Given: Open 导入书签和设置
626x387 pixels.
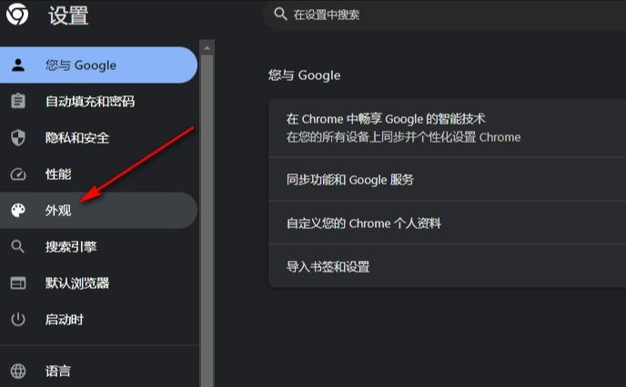Looking at the screenshot, I should tap(447, 266).
